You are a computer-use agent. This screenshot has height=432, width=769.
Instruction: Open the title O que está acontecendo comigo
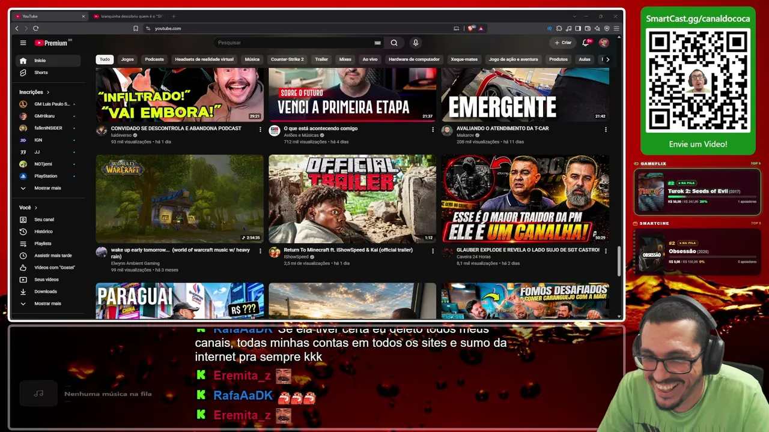click(321, 128)
